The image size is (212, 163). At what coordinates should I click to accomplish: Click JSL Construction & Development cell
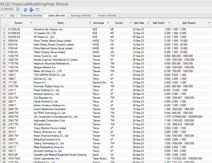pos(62,117)
